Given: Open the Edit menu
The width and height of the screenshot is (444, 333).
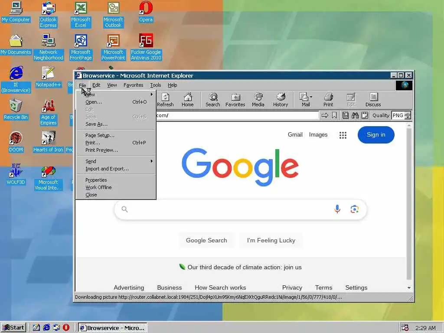Looking at the screenshot, I should (96, 85).
